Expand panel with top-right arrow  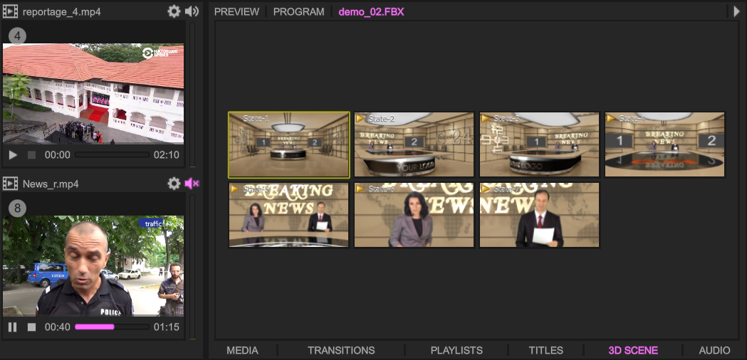736,11
